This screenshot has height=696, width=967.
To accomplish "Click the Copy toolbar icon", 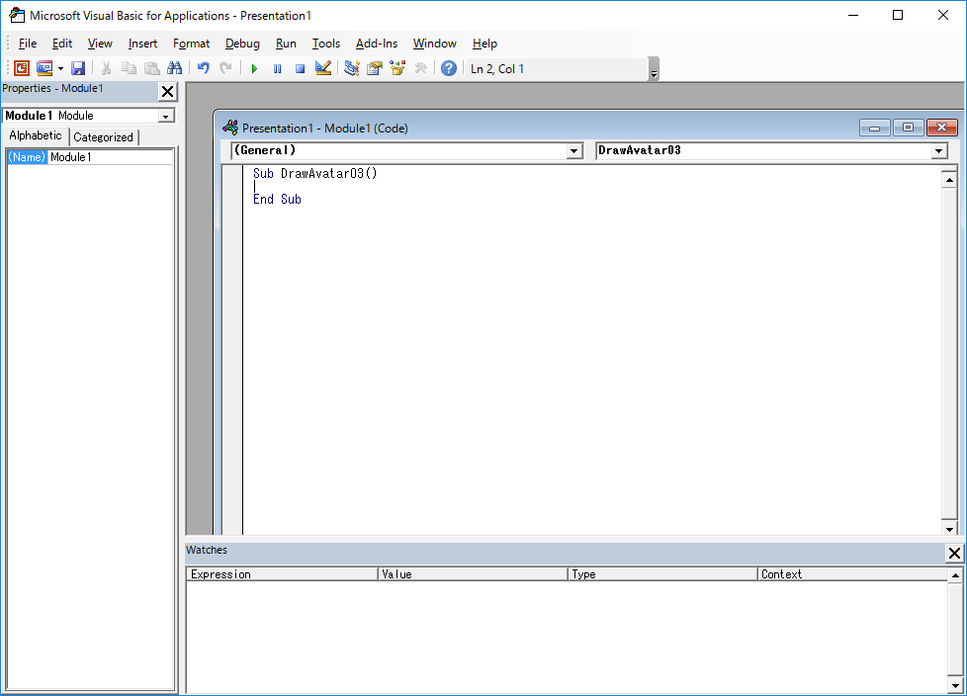I will coord(129,68).
